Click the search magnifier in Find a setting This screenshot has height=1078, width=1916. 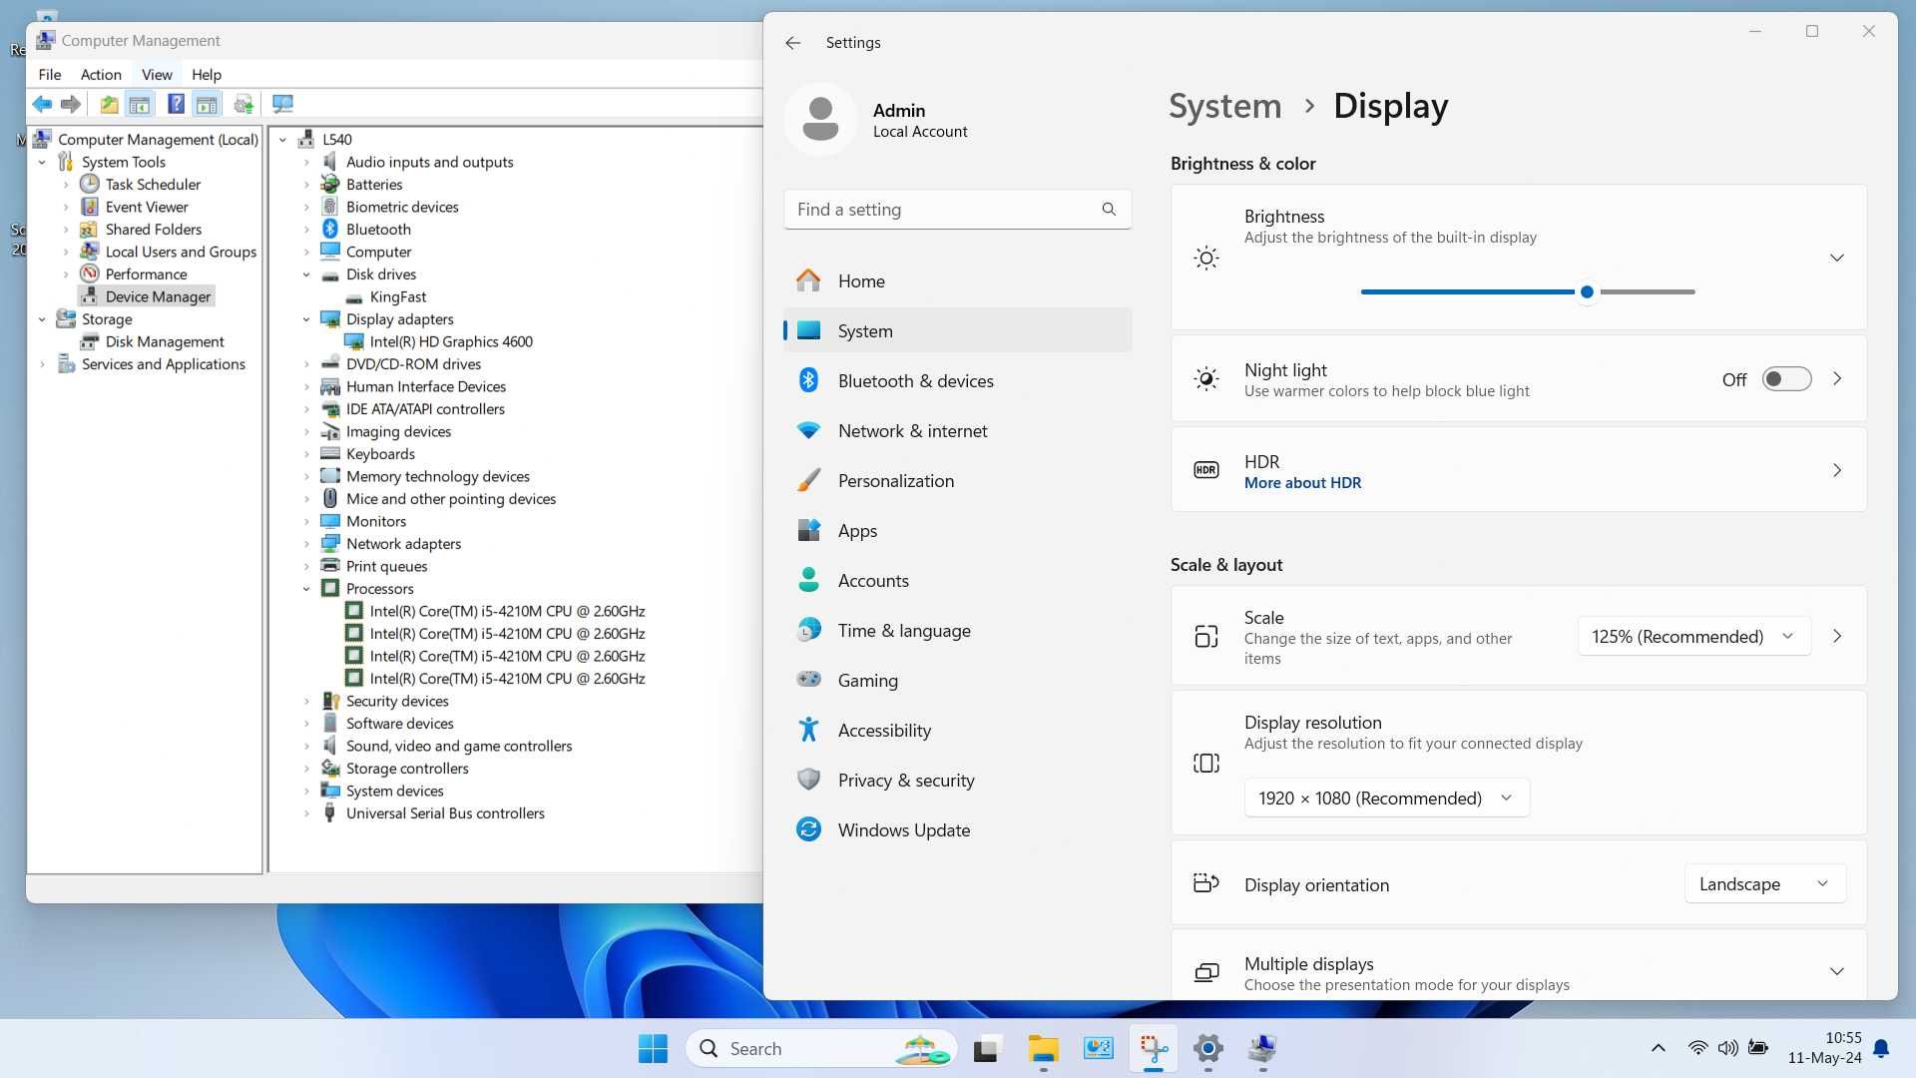(1109, 210)
